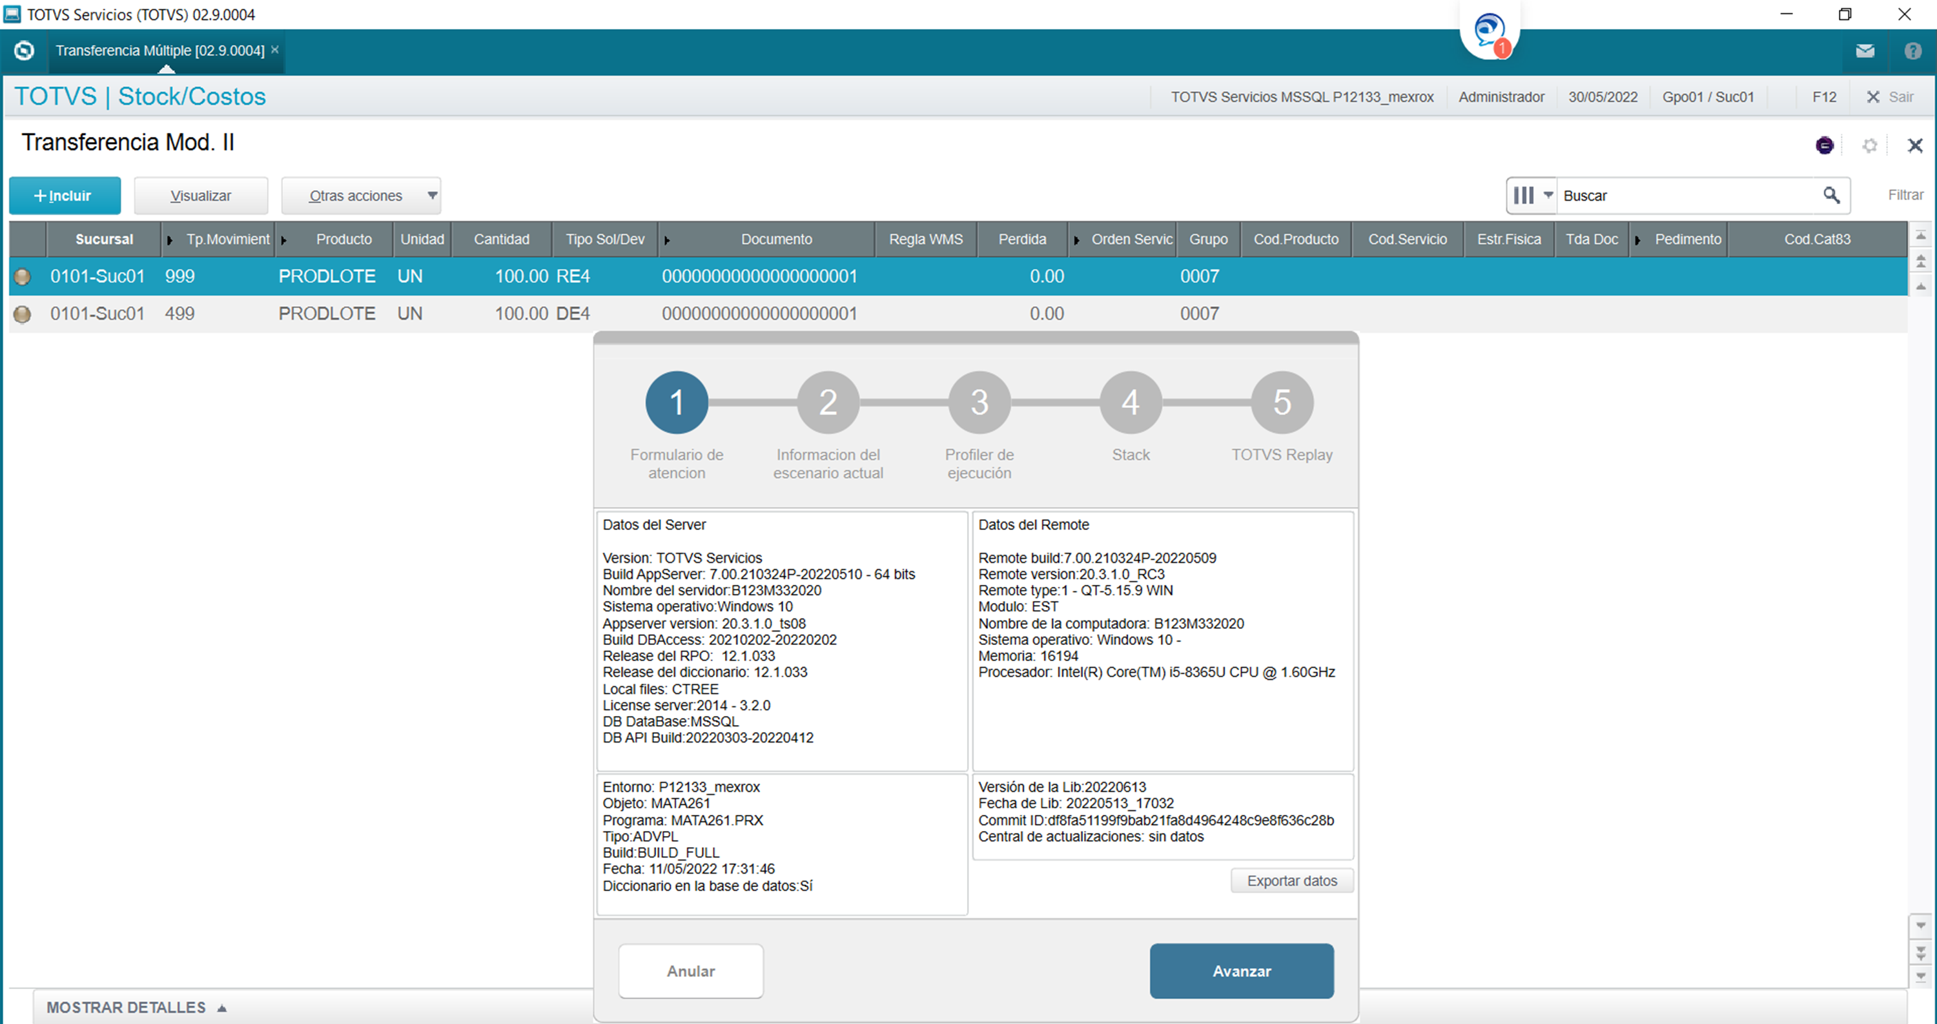Close the Transferencia Múltiple tab
This screenshot has height=1024, width=1937.
click(x=275, y=50)
